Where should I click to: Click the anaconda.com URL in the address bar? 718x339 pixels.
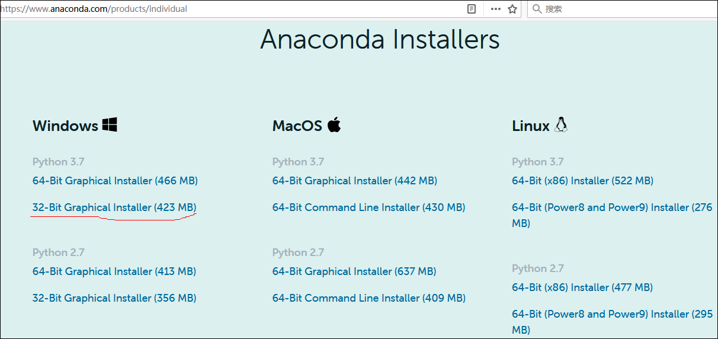click(95, 9)
